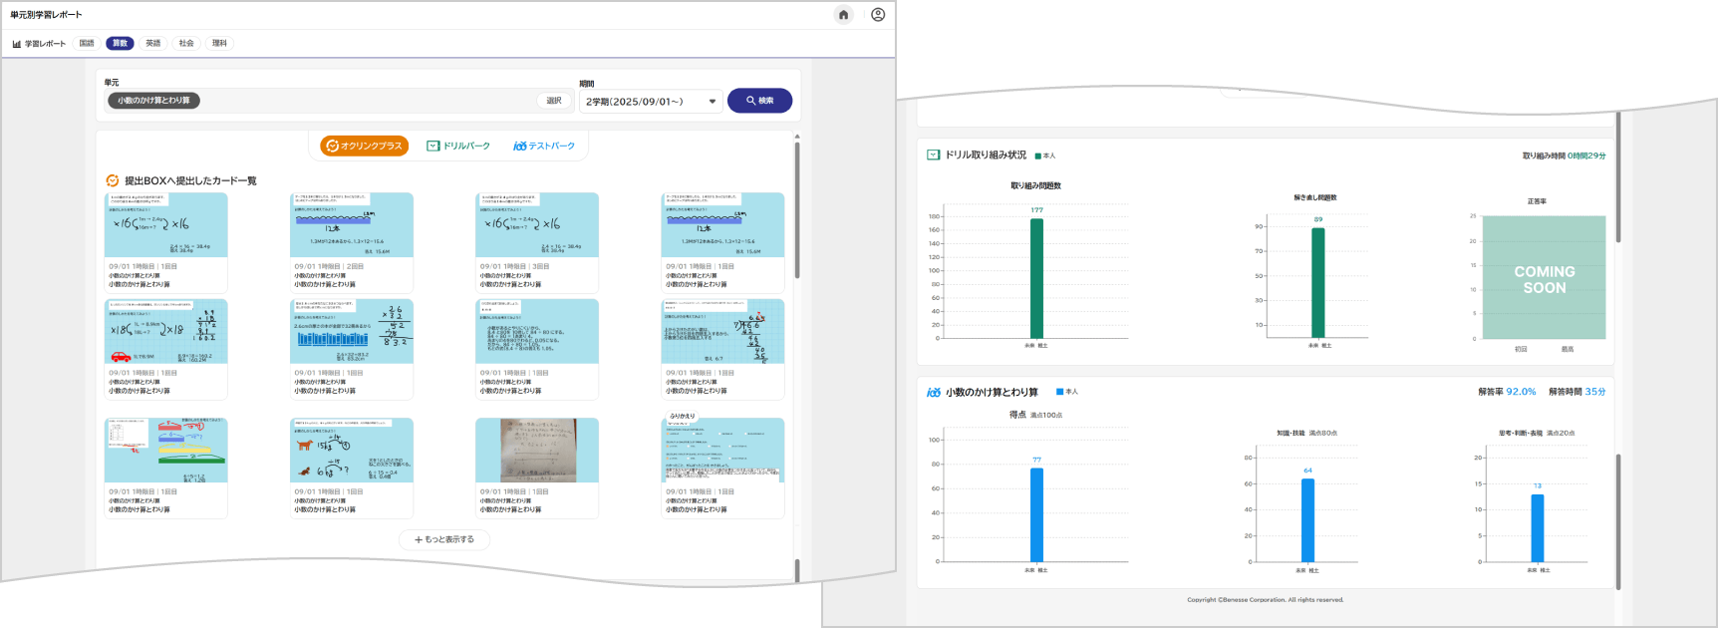Open the user account profile icon
This screenshot has width=1718, height=628.
tap(878, 15)
